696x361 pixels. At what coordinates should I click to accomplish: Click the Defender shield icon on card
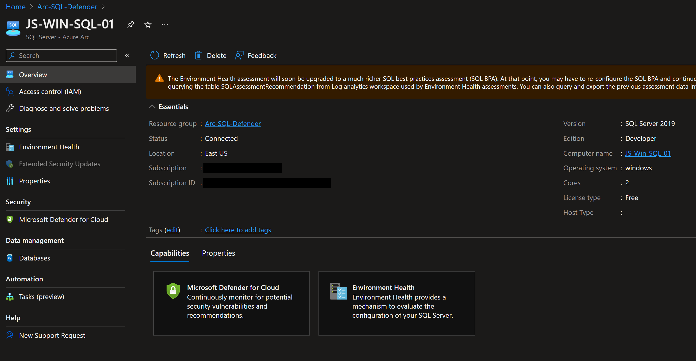coord(173,291)
